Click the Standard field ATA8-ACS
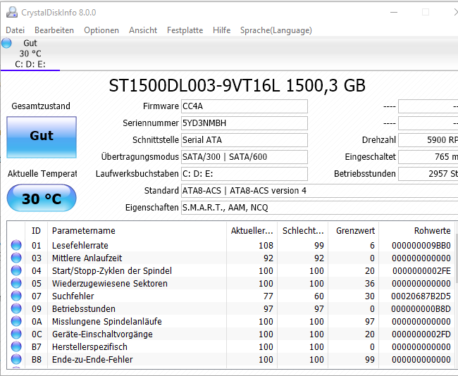This screenshot has height=376, width=458. (320, 191)
